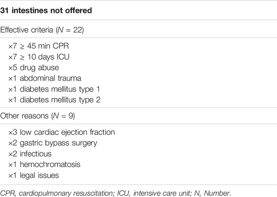The height and width of the screenshot is (197, 277).
Task: Select '×2 gastric bypass surgery' line
Action: pos(53,143)
